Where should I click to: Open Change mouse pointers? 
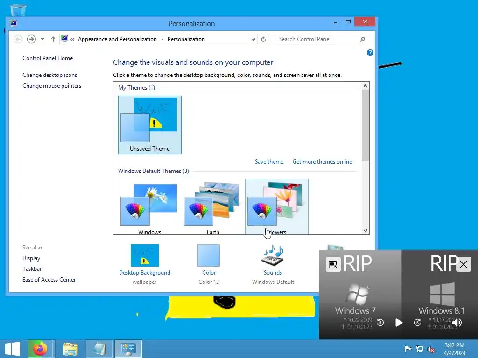pos(52,86)
